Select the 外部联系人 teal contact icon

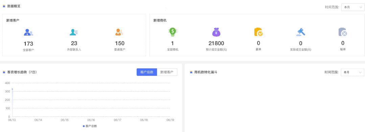click(74, 32)
